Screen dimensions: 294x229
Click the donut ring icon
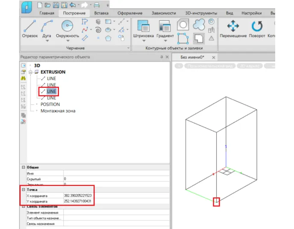pyautogui.click(x=211, y=22)
